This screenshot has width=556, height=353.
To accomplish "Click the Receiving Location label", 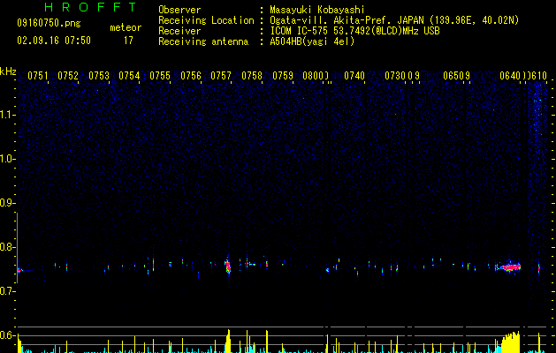I will [206, 20].
